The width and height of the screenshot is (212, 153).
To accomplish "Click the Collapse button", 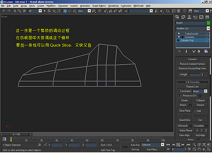I will pos(200,100).
